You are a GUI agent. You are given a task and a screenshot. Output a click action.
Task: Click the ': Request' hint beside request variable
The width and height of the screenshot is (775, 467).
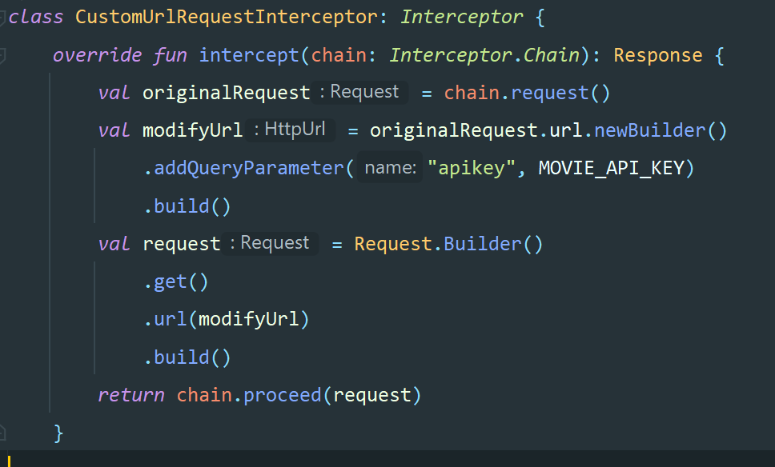270,243
